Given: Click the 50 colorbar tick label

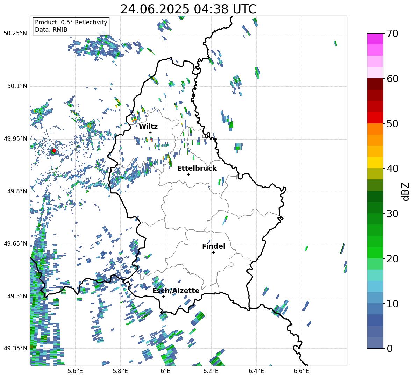Looking at the screenshot, I should point(392,124).
